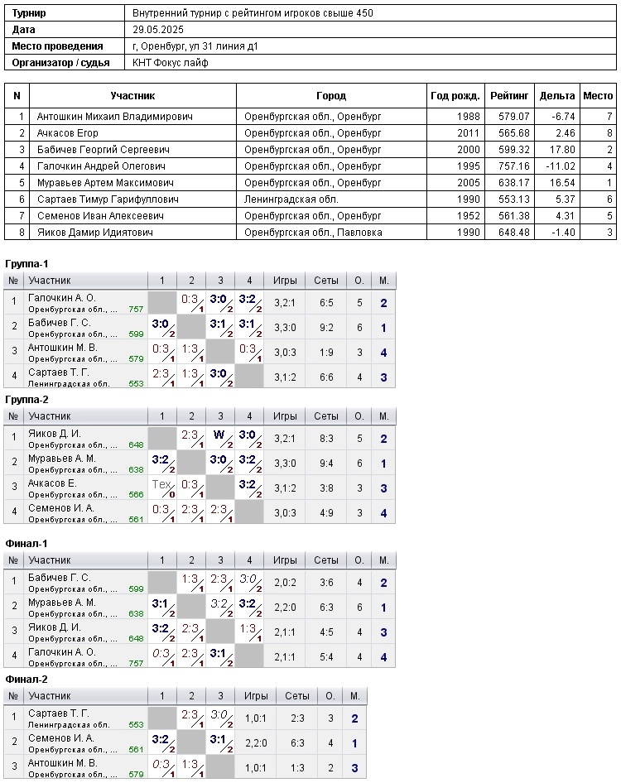Select Бабичев Георгий Сергеевич in participants table
The width and height of the screenshot is (621, 783).
click(x=103, y=150)
